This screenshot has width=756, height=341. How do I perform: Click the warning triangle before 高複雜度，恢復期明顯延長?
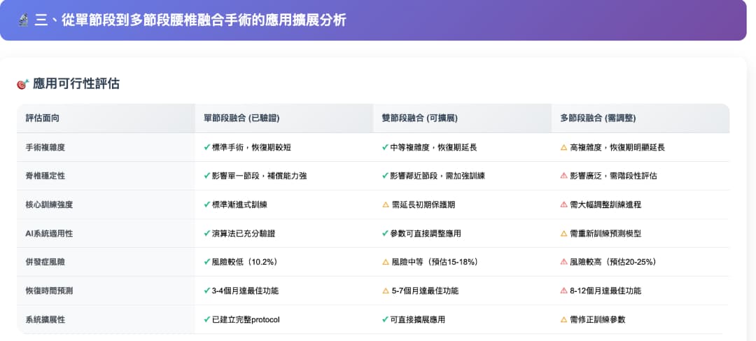click(563, 147)
